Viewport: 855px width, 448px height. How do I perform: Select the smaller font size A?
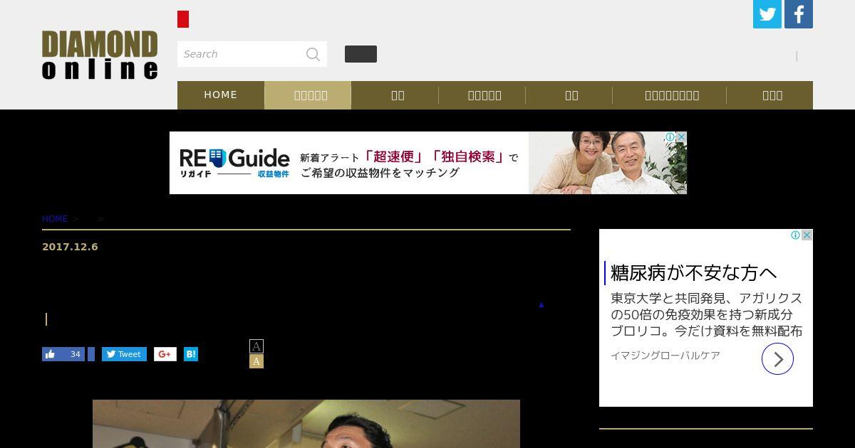256,346
